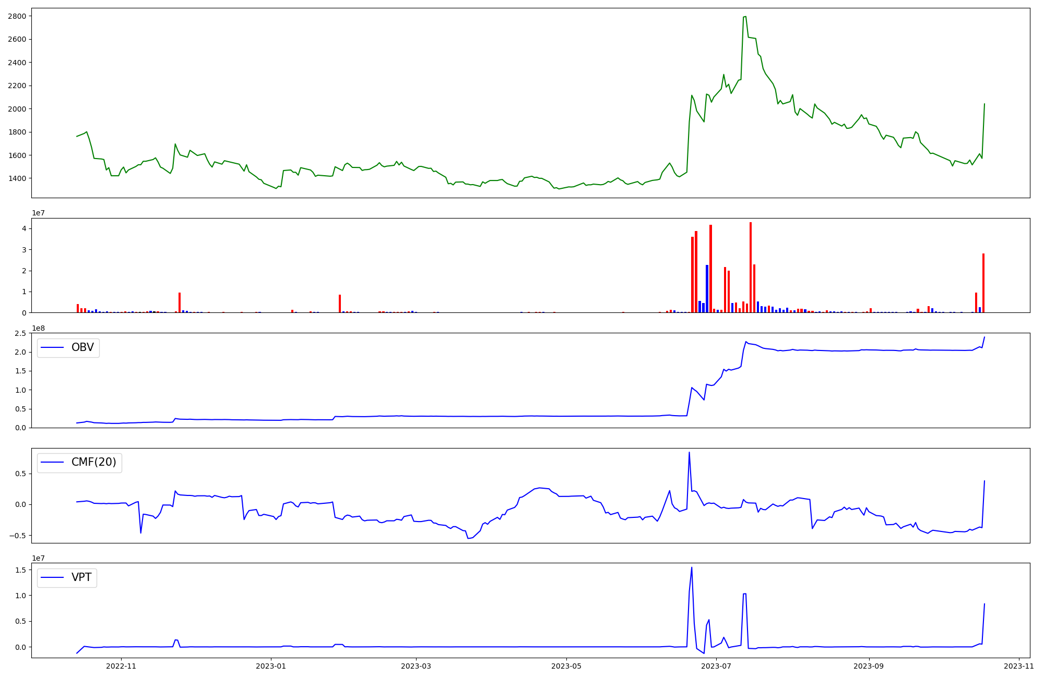
Task: Click the tallest red volume bar
Action: click(x=751, y=267)
